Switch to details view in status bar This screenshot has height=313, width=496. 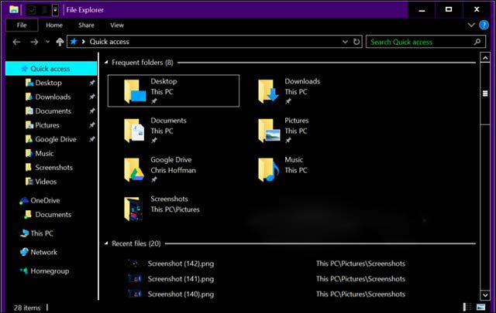[x=467, y=307]
